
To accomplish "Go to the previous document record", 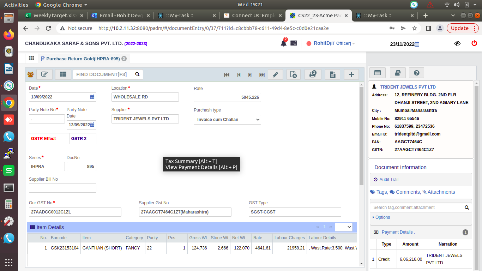I will coord(239,75).
